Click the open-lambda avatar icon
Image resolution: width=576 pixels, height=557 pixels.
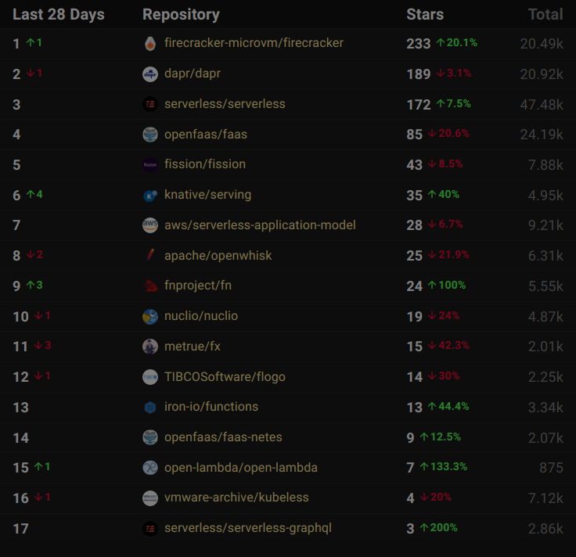150,468
